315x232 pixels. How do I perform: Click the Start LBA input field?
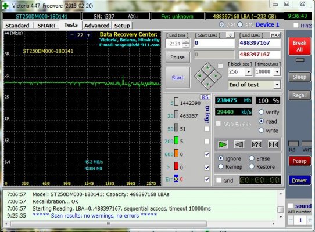214,43
